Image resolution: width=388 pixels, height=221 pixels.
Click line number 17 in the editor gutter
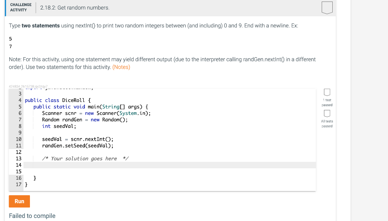tap(18, 184)
